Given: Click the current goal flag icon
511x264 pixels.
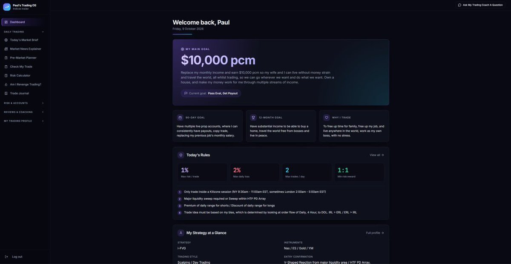Looking at the screenshot, I should 186,93.
